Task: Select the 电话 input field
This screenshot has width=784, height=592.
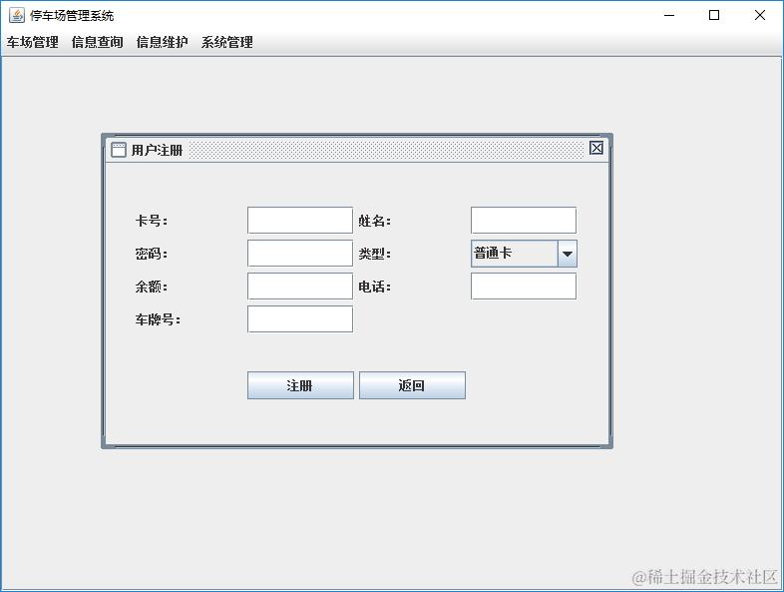Action: (x=524, y=287)
